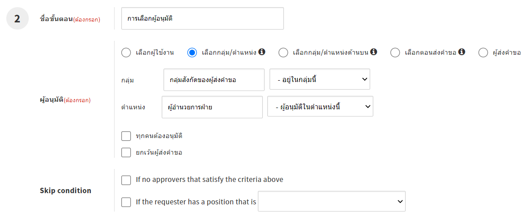Click the Skip condition label
Viewport: 531px width, 216px height.
66,190
